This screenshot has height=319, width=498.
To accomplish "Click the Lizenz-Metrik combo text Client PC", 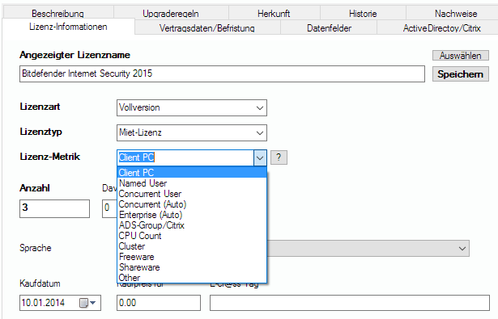I will tap(136, 157).
